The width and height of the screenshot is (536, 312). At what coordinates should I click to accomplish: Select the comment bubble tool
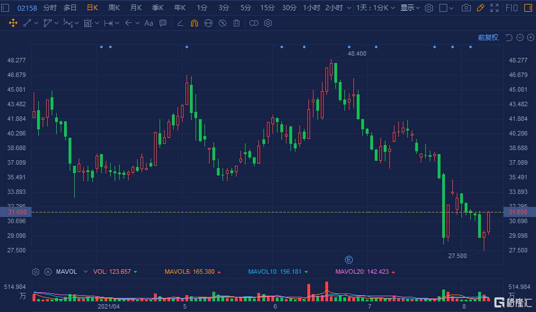tap(163, 23)
